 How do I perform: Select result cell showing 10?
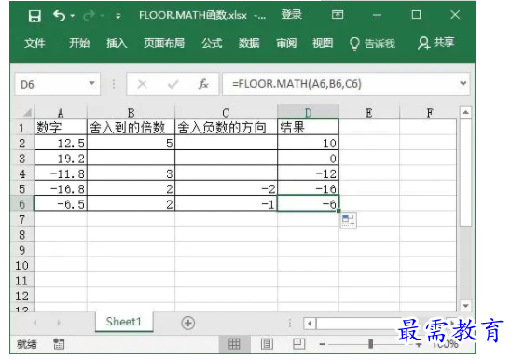(308, 143)
